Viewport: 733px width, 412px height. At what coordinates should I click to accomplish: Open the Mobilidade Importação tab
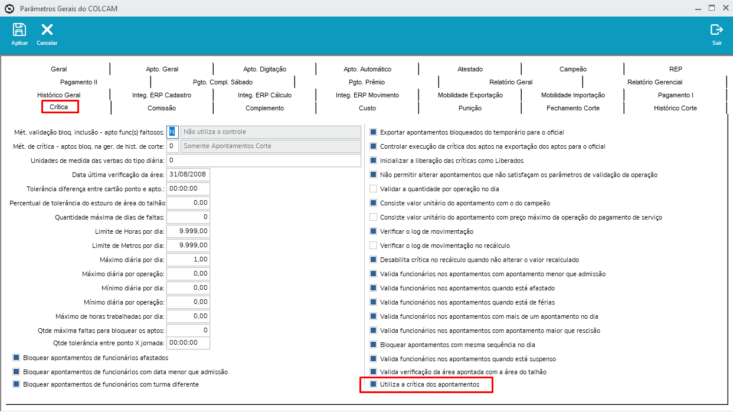coord(573,95)
